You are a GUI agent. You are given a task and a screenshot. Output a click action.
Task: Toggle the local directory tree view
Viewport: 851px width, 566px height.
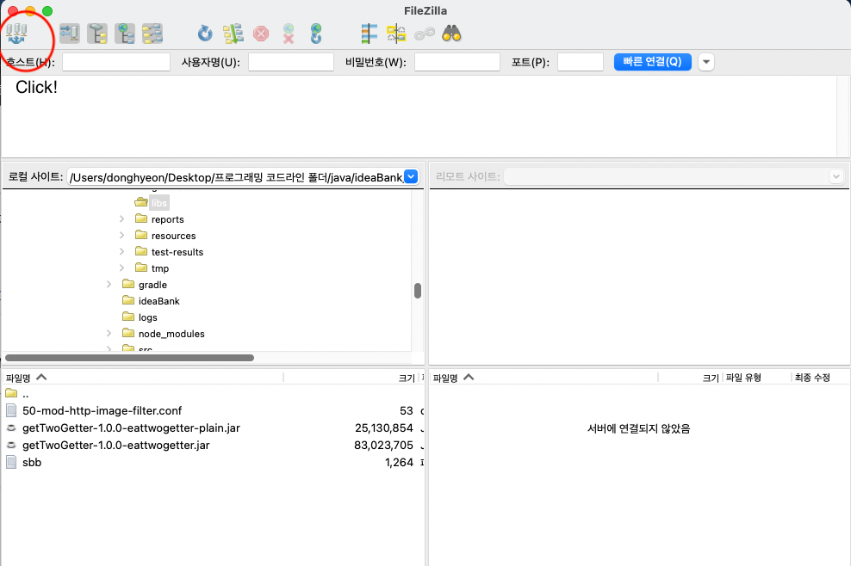[97, 34]
